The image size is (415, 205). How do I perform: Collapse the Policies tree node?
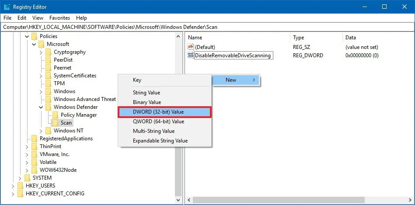pyautogui.click(x=27, y=36)
